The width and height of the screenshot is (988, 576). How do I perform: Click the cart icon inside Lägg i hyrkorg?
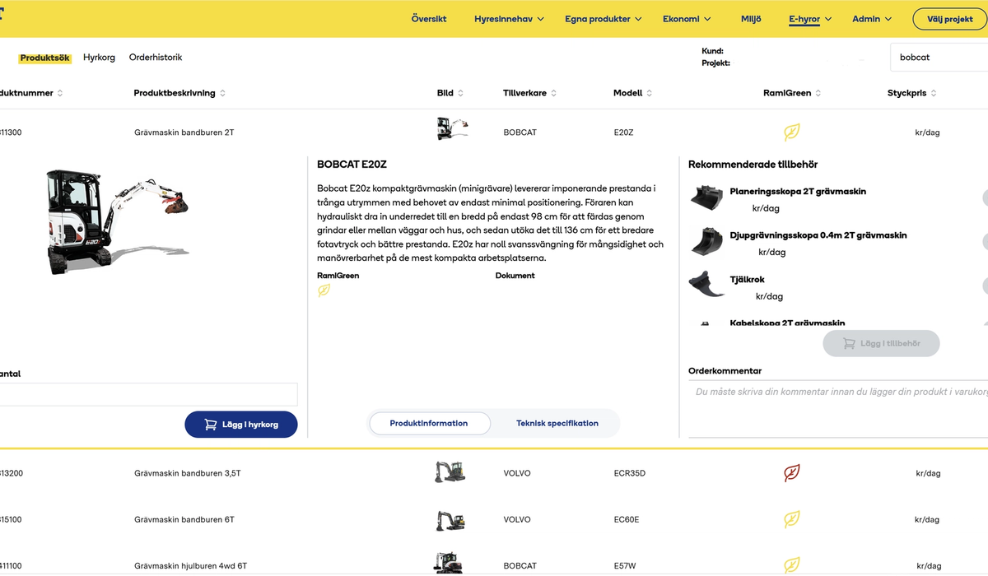(210, 425)
